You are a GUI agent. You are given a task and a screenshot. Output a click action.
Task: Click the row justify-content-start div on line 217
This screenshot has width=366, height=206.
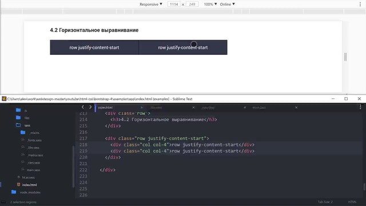pyautogui.click(x=157, y=138)
